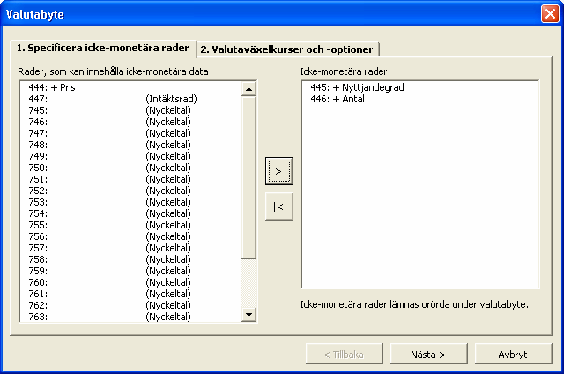Viewport: 564px width, 374px height.
Task: Cancel with the Avbryt button
Action: click(513, 355)
